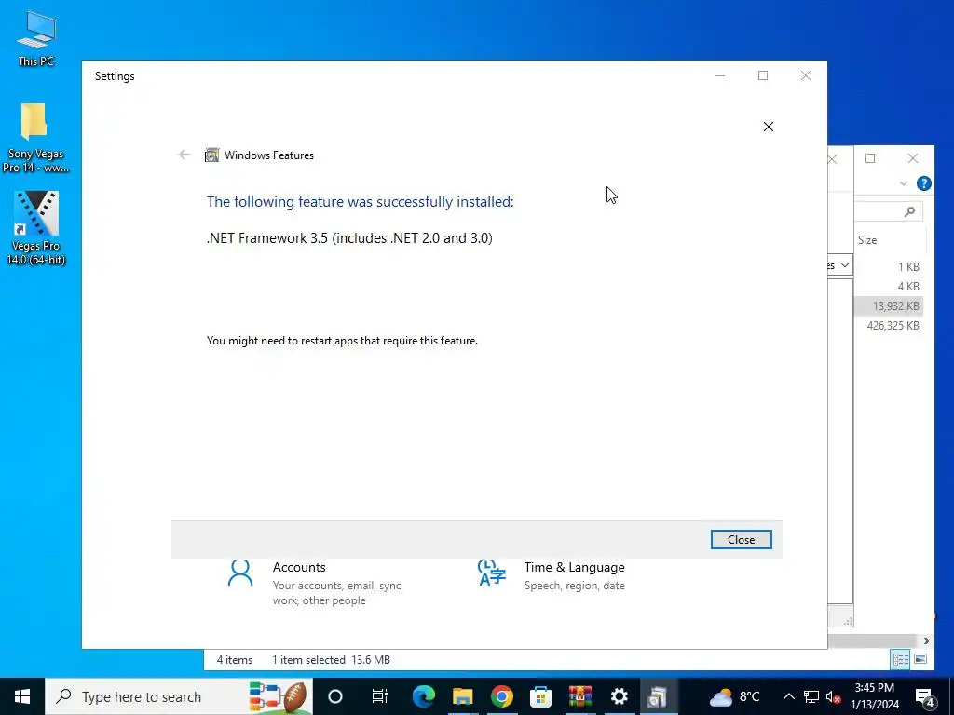Click the back arrow in Windows Features
Screen dimensions: 954x715
(184, 155)
